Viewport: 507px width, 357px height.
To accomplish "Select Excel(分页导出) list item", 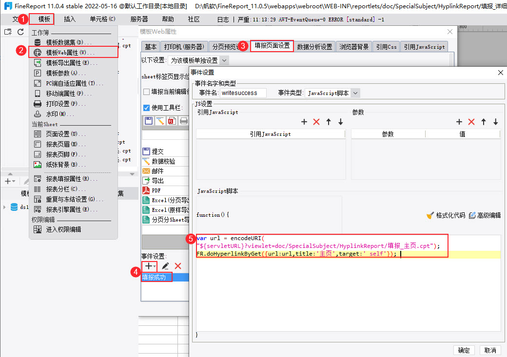I will click(165, 200).
